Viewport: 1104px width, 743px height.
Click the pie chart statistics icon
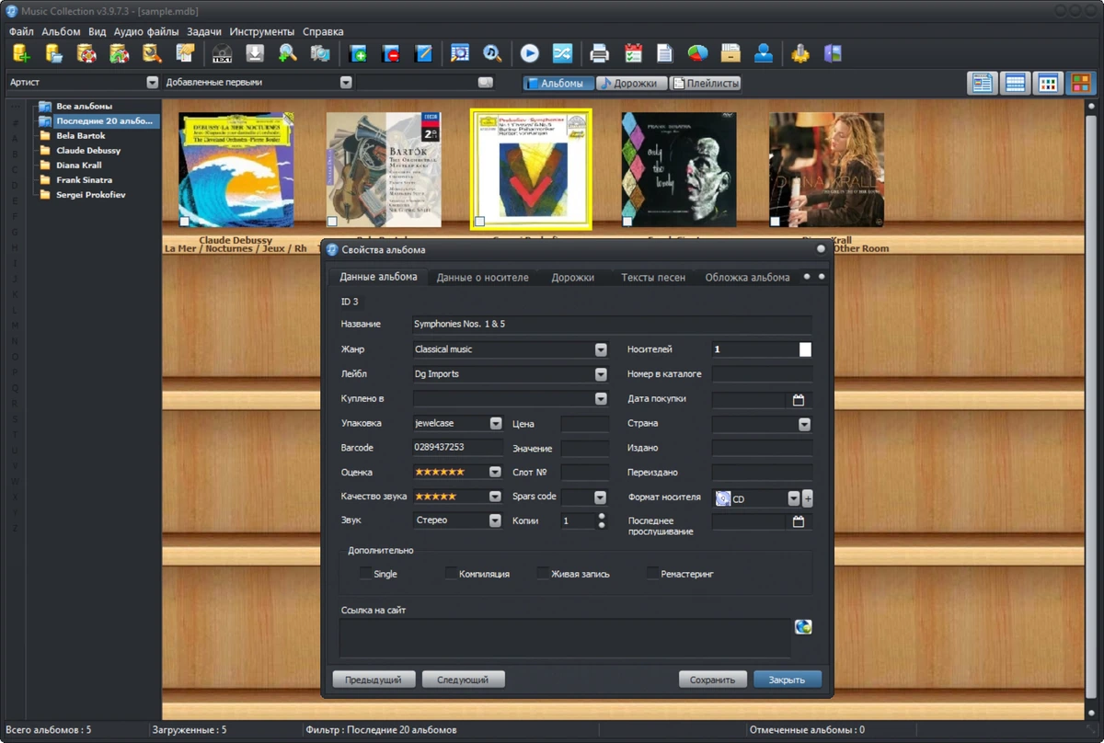[x=697, y=53]
